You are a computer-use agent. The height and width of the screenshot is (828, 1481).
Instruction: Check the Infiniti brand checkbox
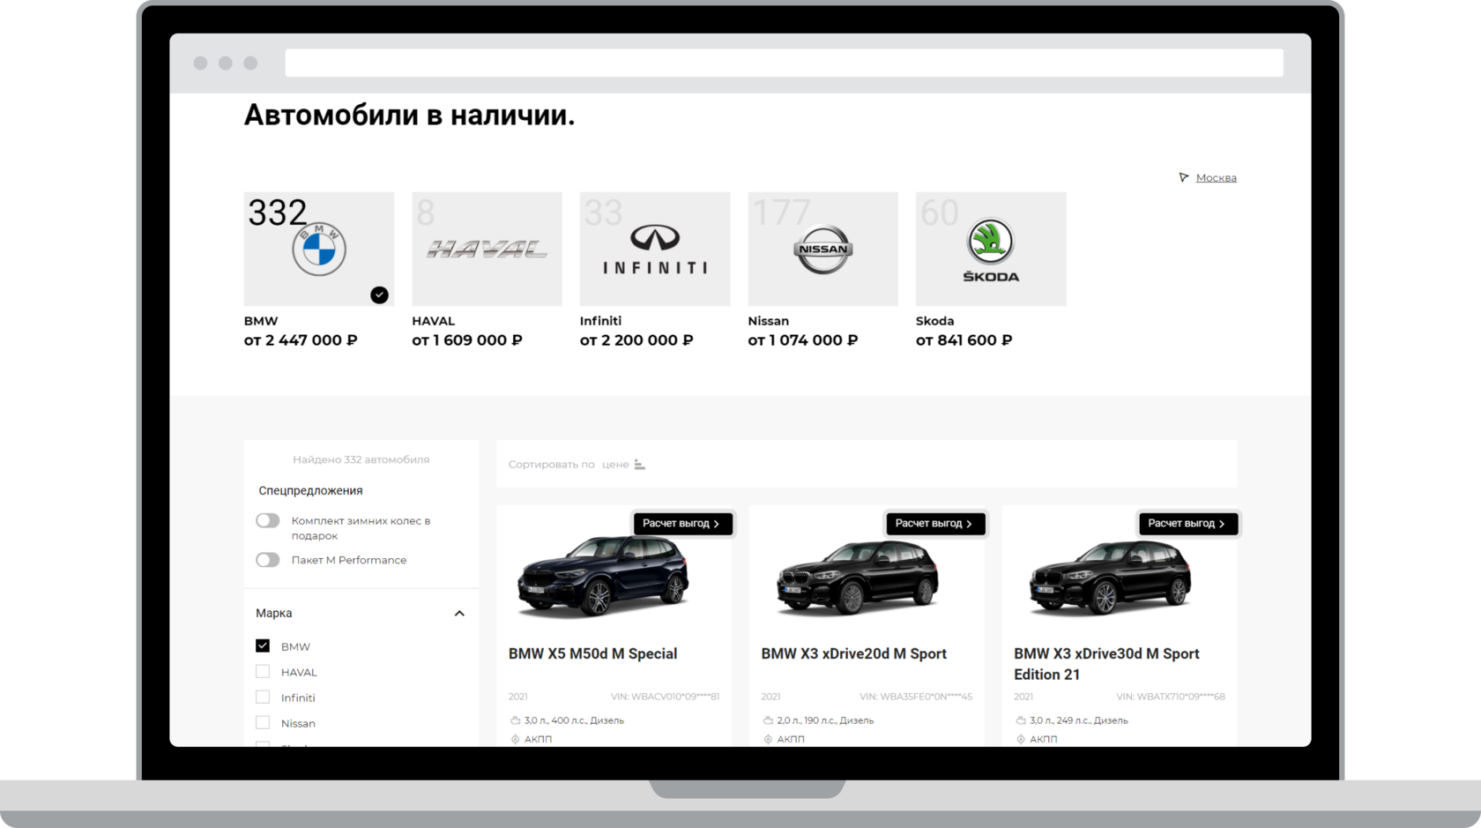coord(263,697)
